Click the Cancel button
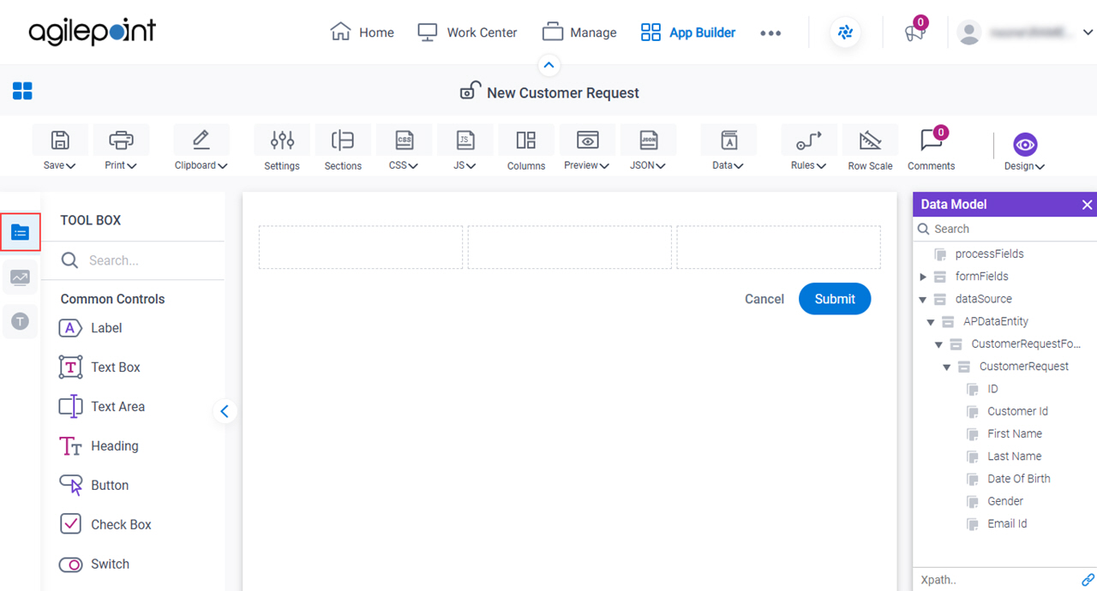The width and height of the screenshot is (1097, 591). (764, 299)
